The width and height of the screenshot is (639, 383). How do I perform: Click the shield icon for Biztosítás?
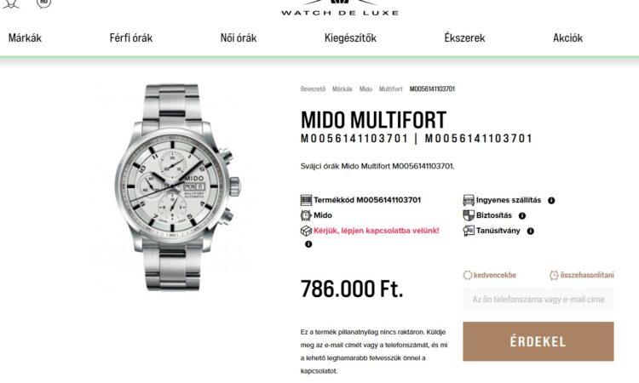[469, 215]
